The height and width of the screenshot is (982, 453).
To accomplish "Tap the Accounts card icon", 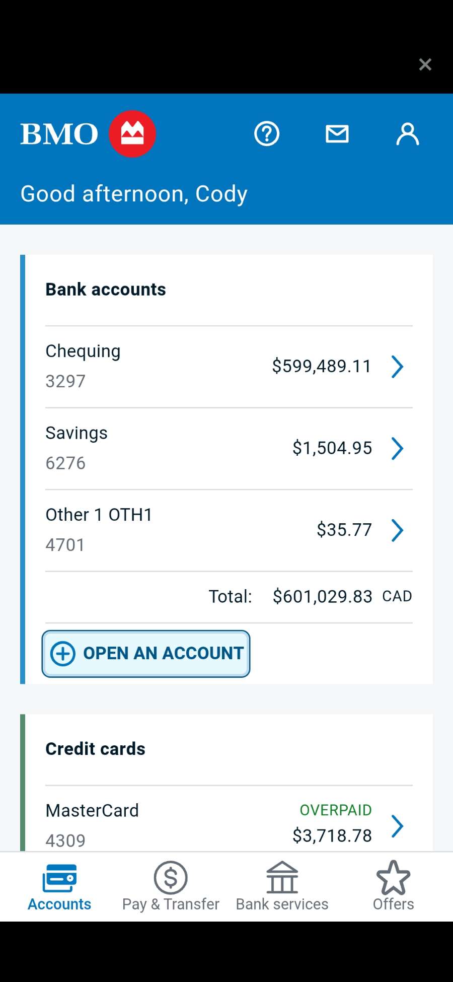I will point(59,878).
